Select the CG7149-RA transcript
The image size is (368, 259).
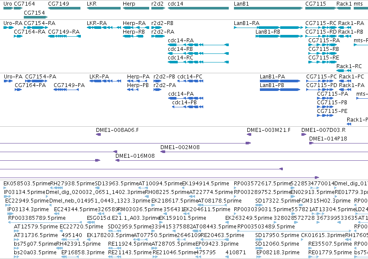pos(64,36)
